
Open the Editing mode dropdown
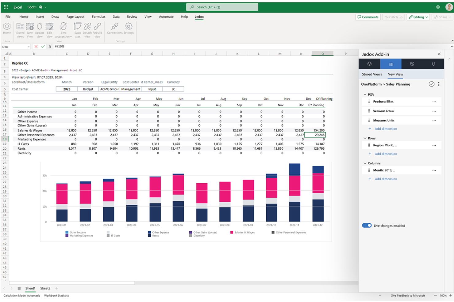(x=418, y=17)
